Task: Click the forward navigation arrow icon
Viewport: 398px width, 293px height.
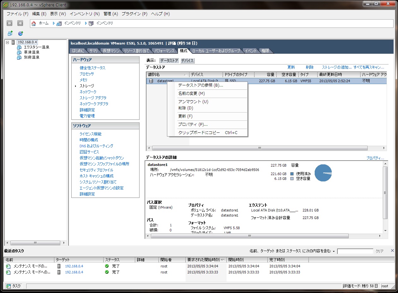Action: coord(20,23)
